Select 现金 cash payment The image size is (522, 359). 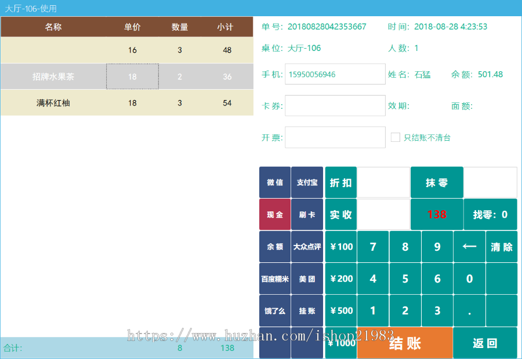[x=275, y=215]
